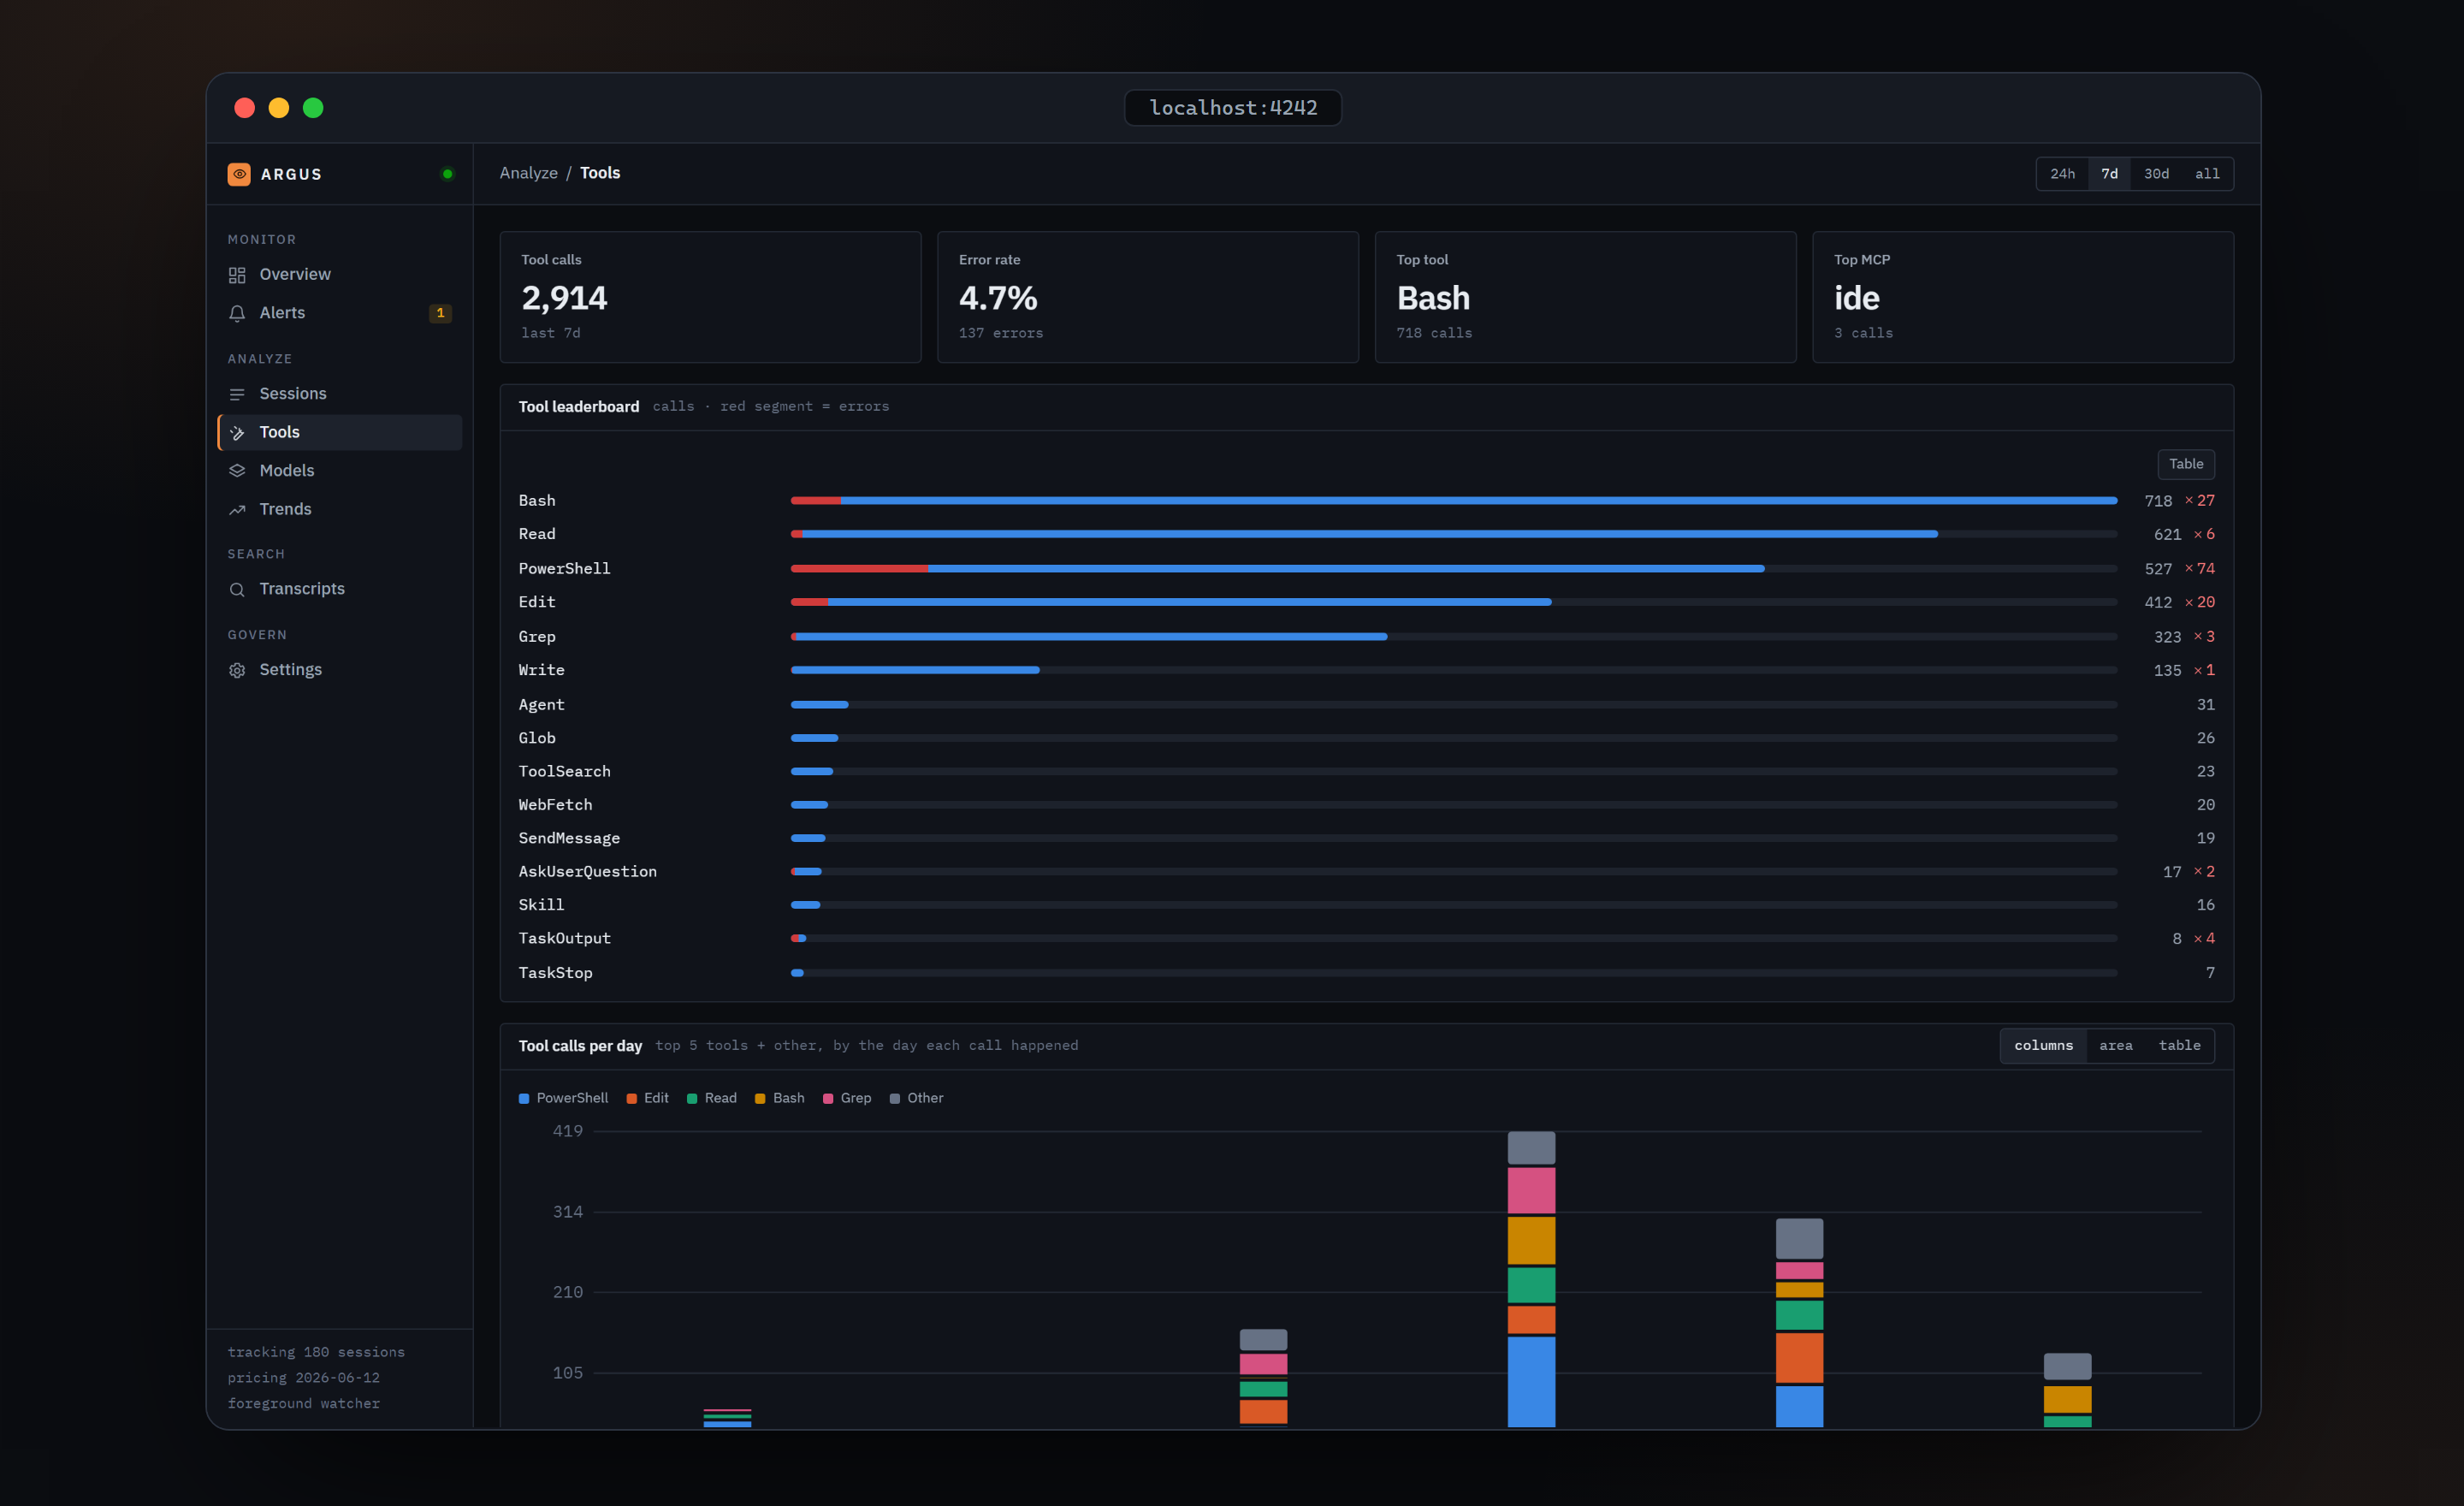The height and width of the screenshot is (1506, 2464).
Task: Click the Tools icon in sidebar
Action: (x=237, y=433)
